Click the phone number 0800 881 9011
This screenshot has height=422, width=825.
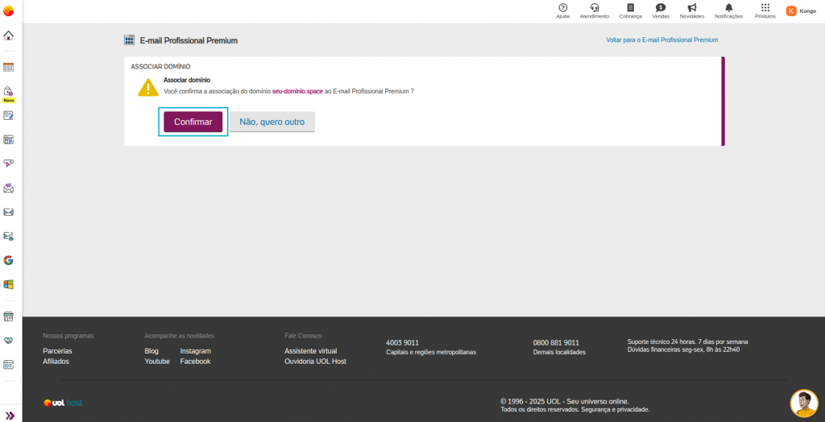coord(556,342)
